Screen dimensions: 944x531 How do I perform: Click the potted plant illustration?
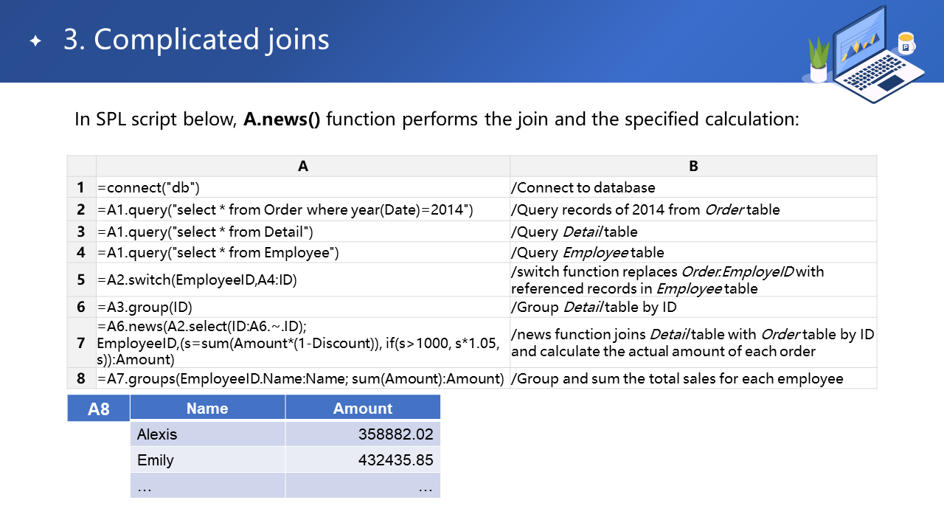pos(819,59)
